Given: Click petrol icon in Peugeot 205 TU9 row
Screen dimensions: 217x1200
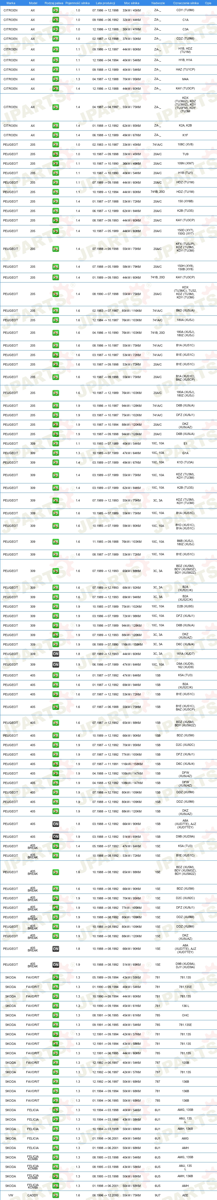Looking at the screenshot, I should [56, 154].
